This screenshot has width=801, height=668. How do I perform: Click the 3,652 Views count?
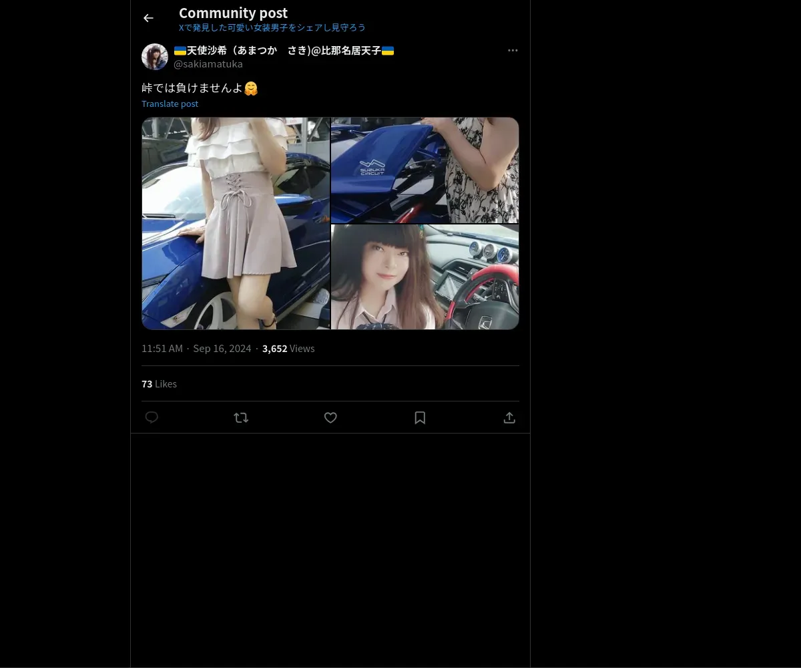pyautogui.click(x=288, y=349)
